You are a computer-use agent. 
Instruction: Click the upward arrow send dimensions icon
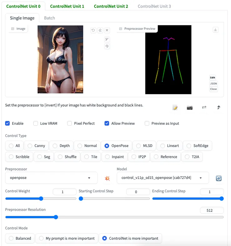(x=219, y=107)
